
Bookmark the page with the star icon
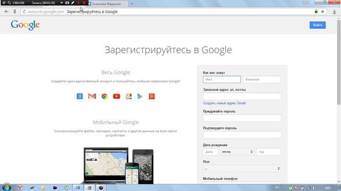(322, 12)
